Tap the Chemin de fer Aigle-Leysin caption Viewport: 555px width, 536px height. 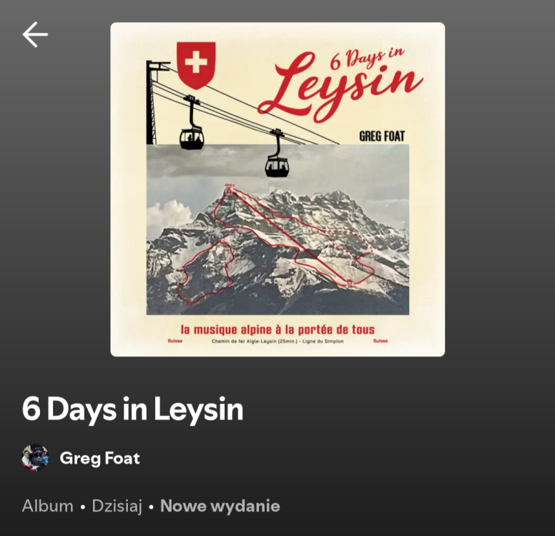tap(277, 342)
